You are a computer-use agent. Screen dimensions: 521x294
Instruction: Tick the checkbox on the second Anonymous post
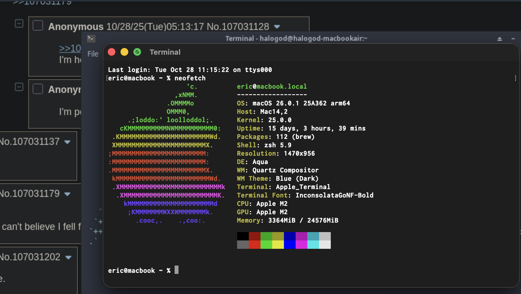coord(38,89)
